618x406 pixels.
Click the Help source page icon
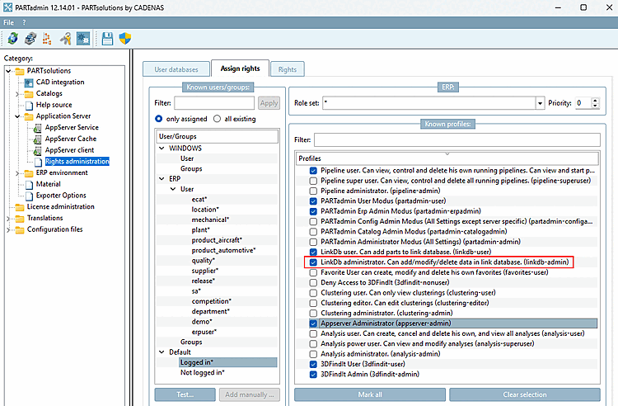point(29,106)
